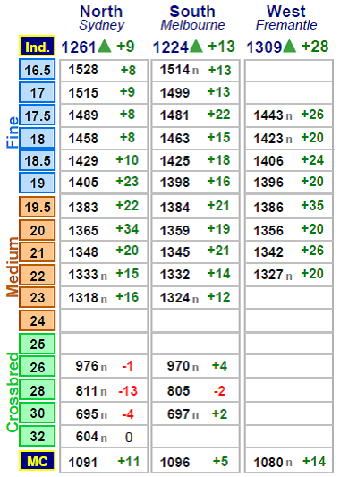Click the Melbourne subtitle
Image resolution: width=340 pixels, height=477 pixels.
pyautogui.click(x=192, y=25)
